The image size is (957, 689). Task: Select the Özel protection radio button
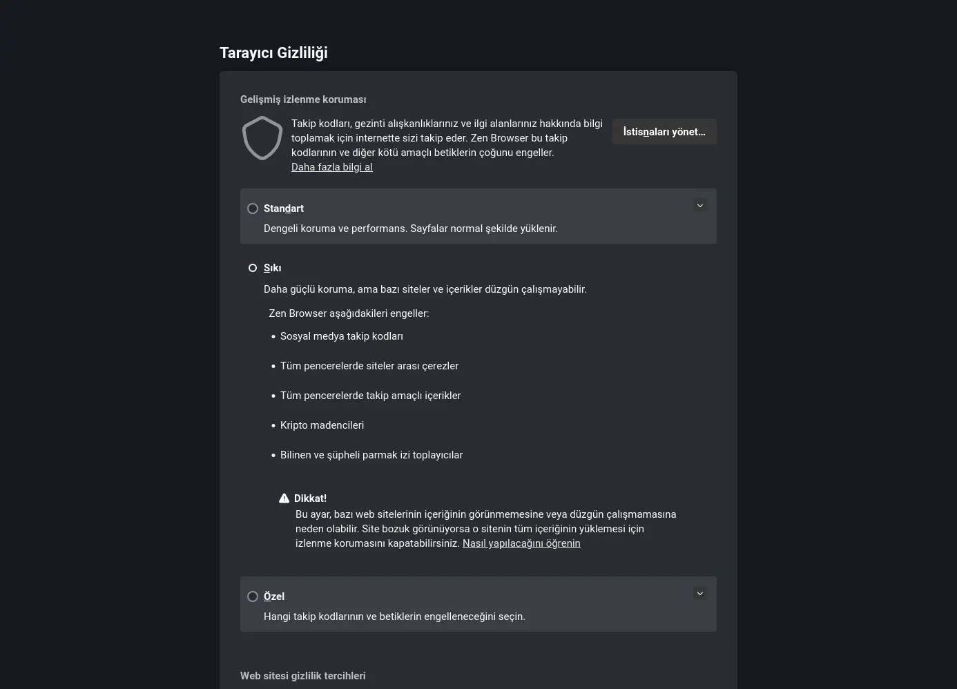[x=253, y=596]
